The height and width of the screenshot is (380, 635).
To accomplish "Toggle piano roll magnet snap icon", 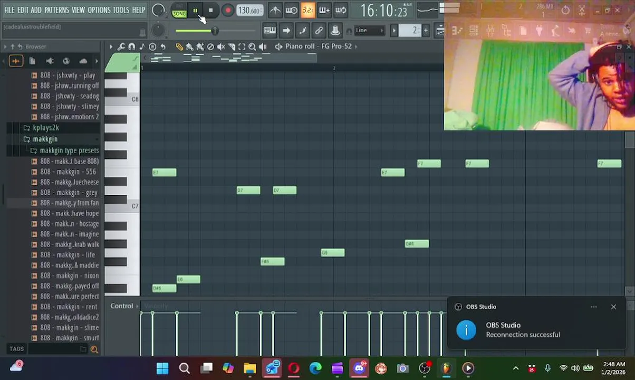I will tap(132, 46).
